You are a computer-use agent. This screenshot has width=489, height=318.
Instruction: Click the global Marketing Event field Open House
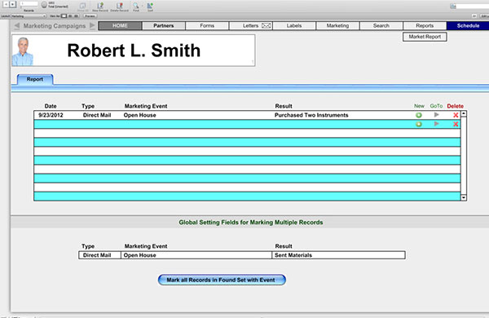coord(196,255)
